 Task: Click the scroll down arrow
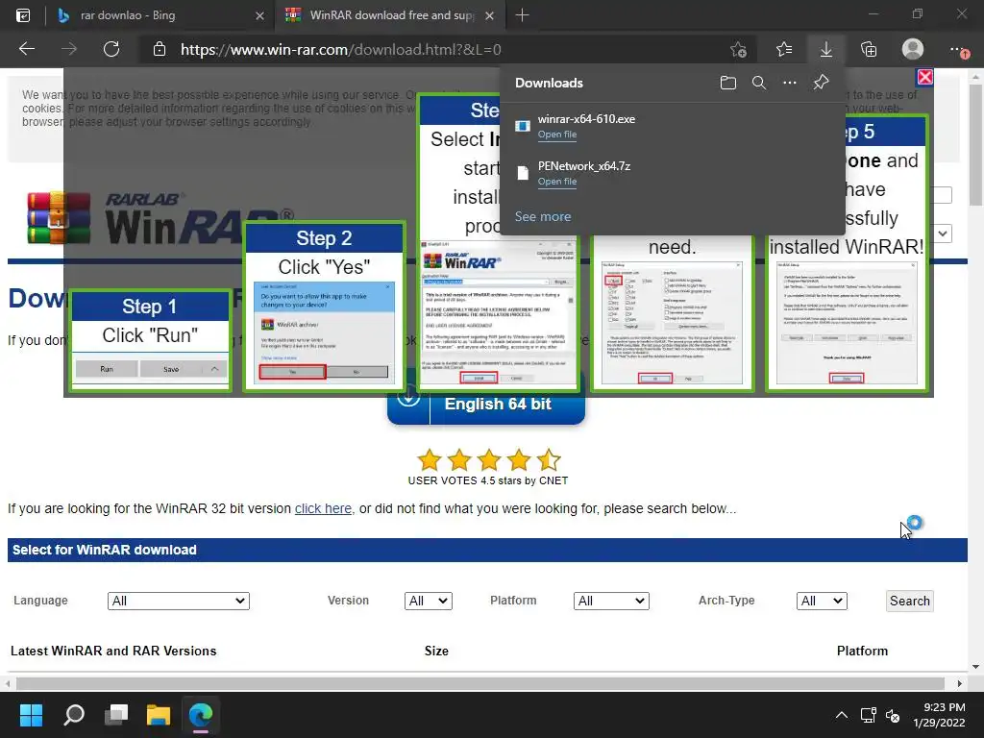click(975, 667)
